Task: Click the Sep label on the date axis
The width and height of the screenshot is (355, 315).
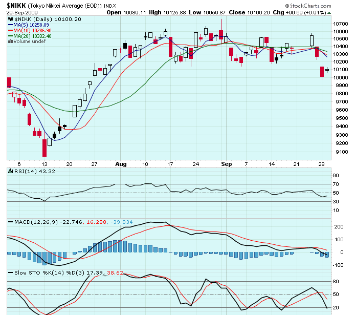Action: click(227, 164)
